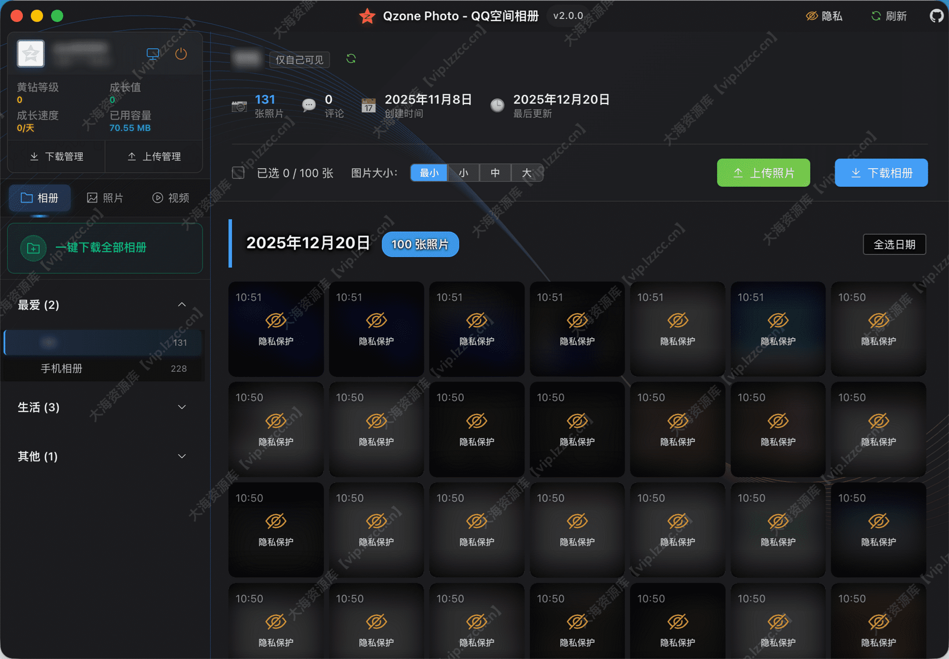Set image size to 中

(x=495, y=173)
